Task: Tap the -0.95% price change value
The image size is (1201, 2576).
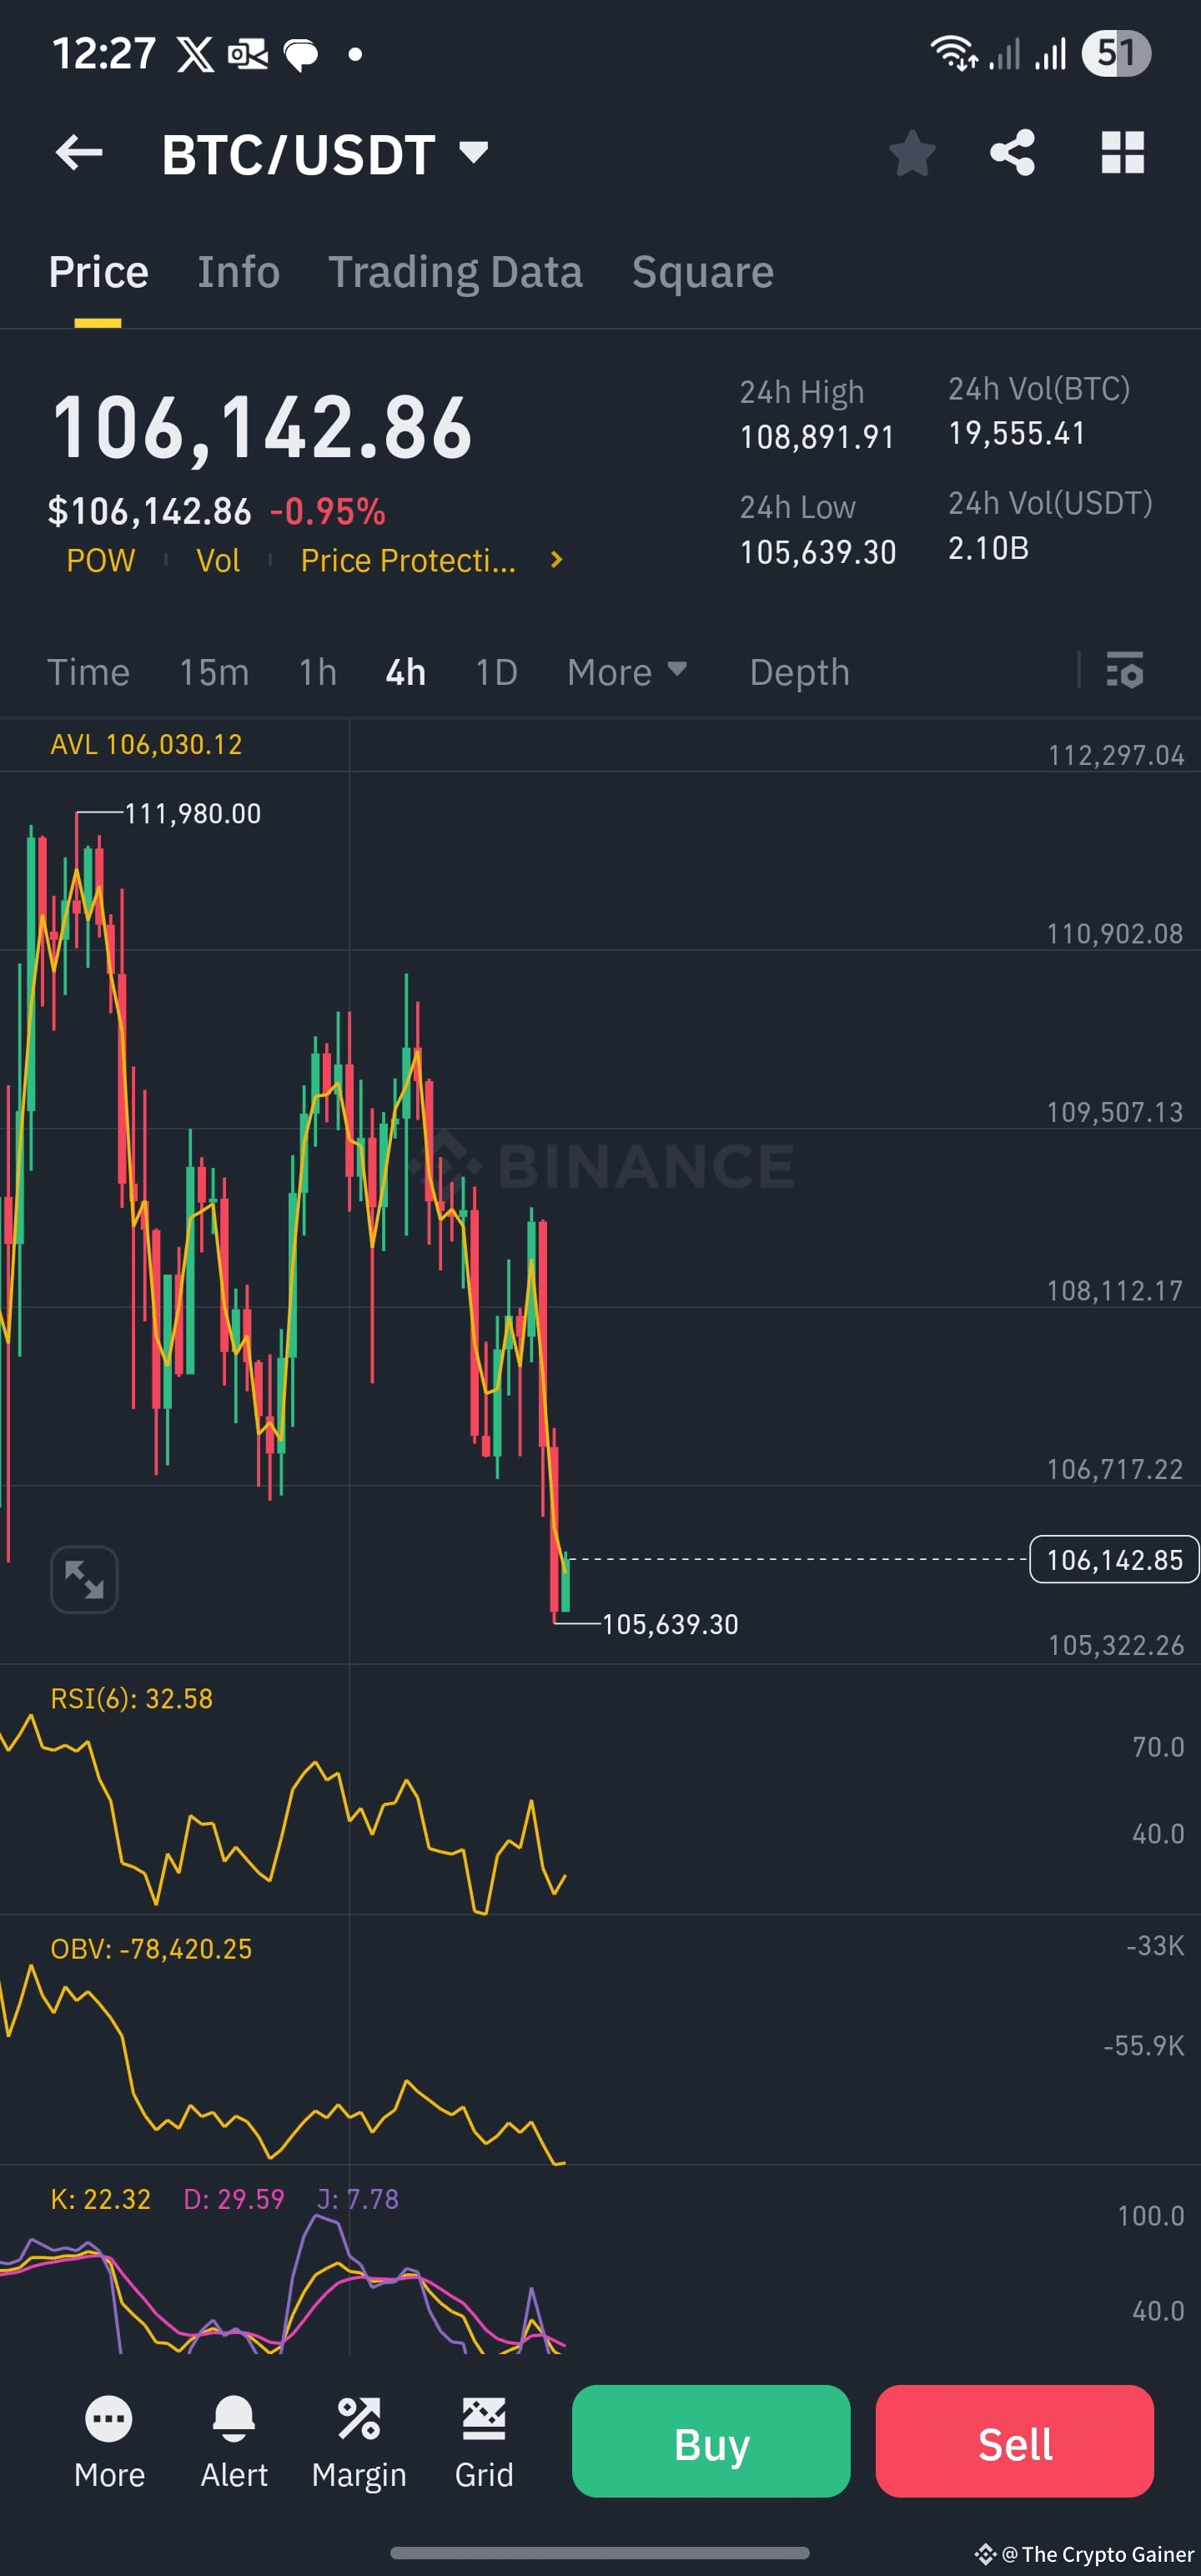Action: tap(327, 512)
